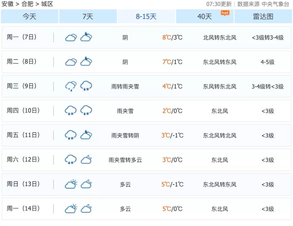Click the daytime sleet icon for 周五（11日）
Image resolution: width=293 pixels, height=226 pixels.
[71, 135]
